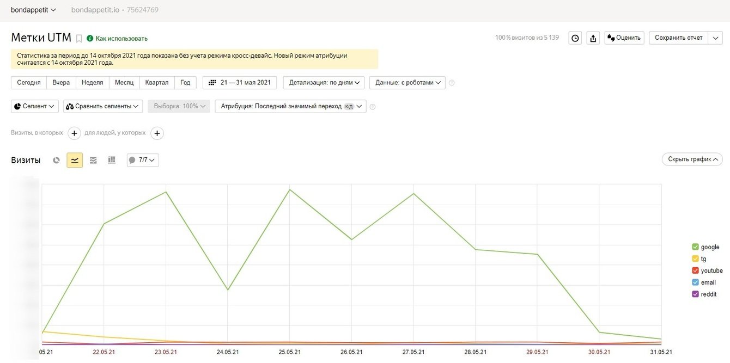The height and width of the screenshot is (363, 730).
Task: Open the Как использовать link
Action: (x=121, y=39)
